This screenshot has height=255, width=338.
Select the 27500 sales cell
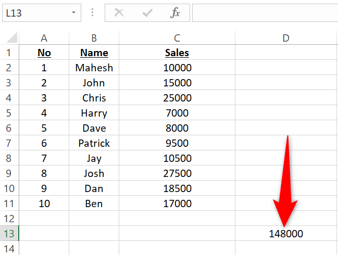click(177, 173)
